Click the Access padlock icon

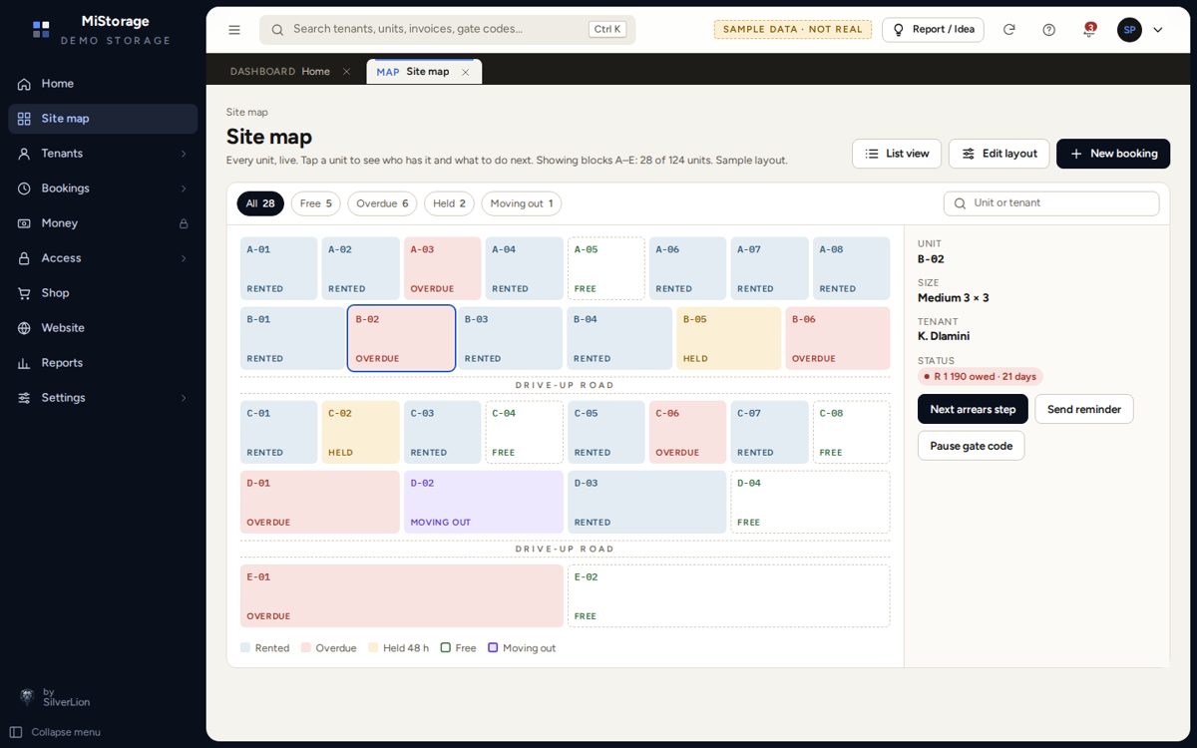(x=24, y=258)
